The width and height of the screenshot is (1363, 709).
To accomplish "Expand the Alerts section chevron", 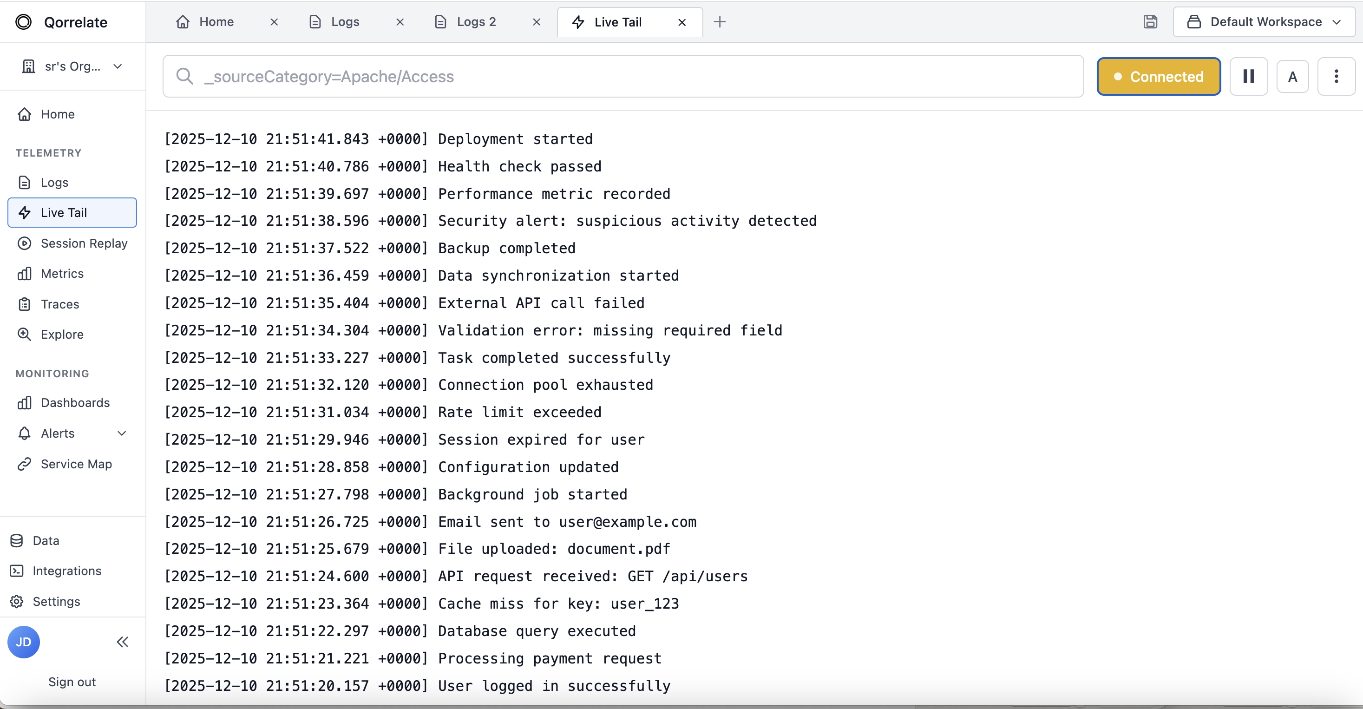I will click(x=122, y=433).
